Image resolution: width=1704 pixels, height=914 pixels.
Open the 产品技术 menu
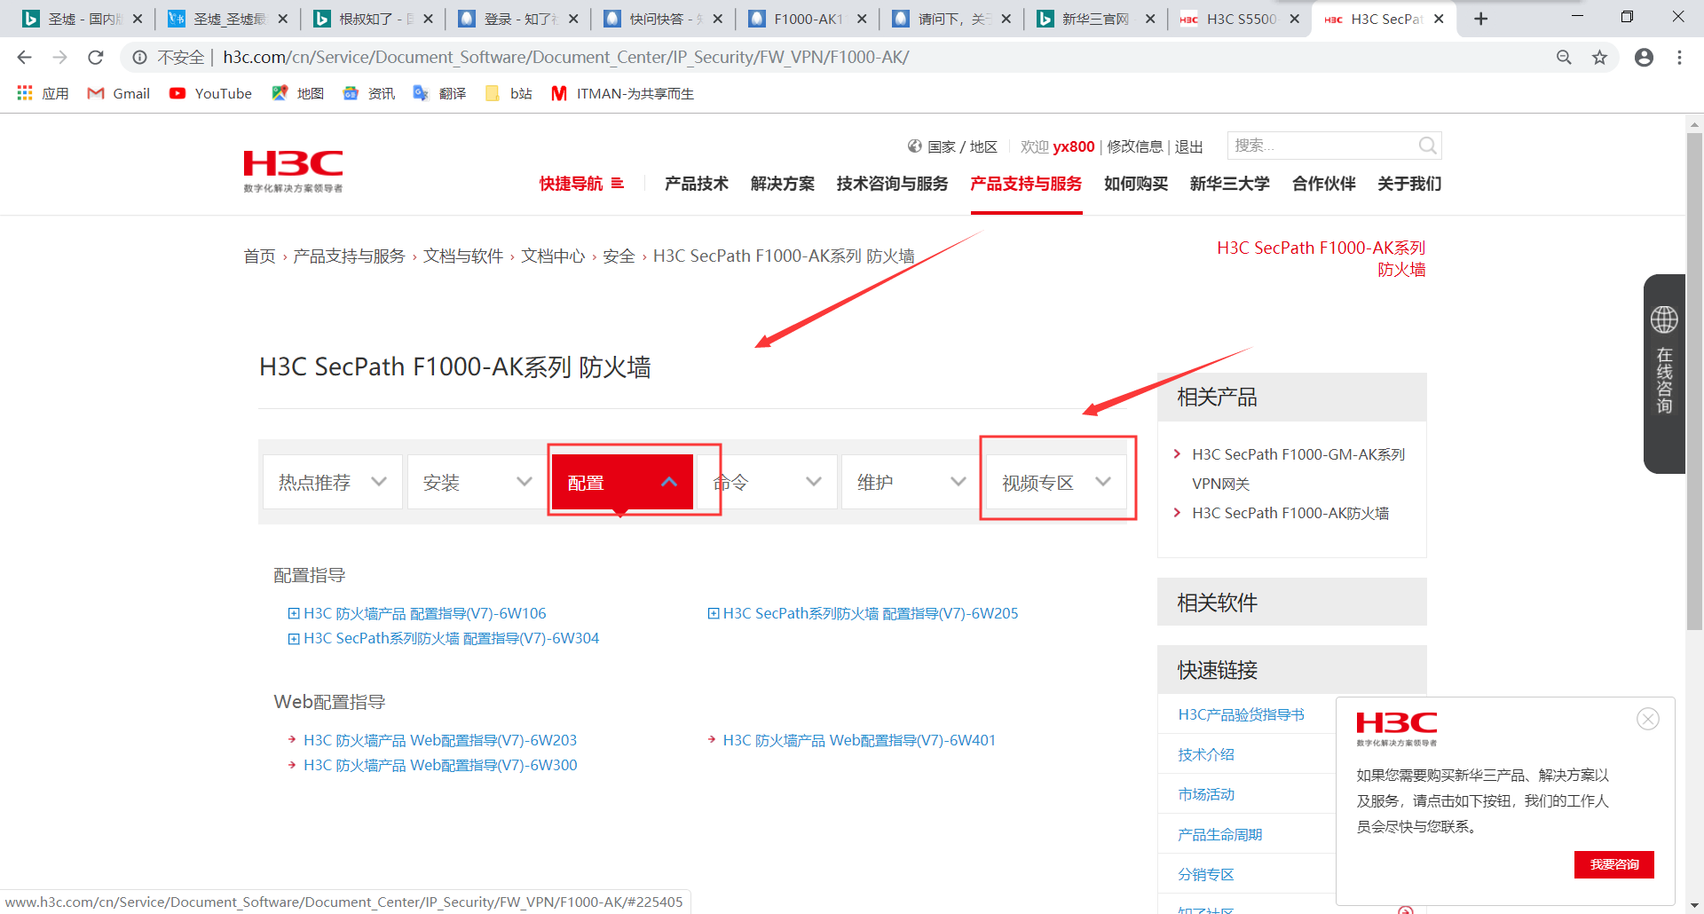click(697, 184)
